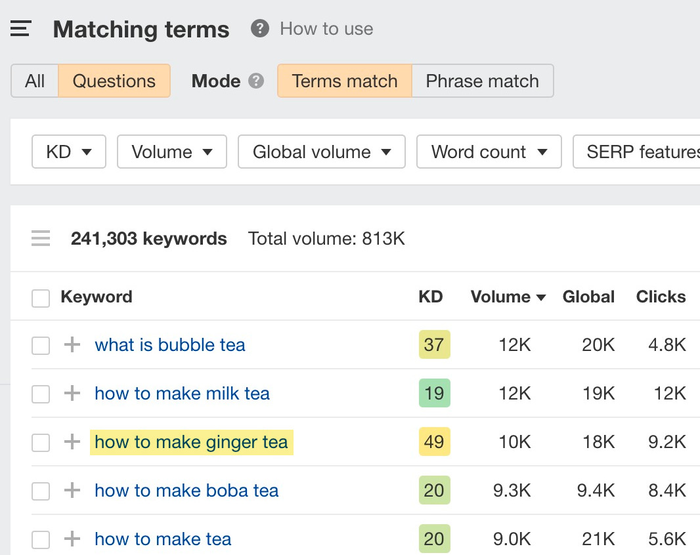Select the Phrase match mode
This screenshot has height=555, width=700.
pos(482,81)
